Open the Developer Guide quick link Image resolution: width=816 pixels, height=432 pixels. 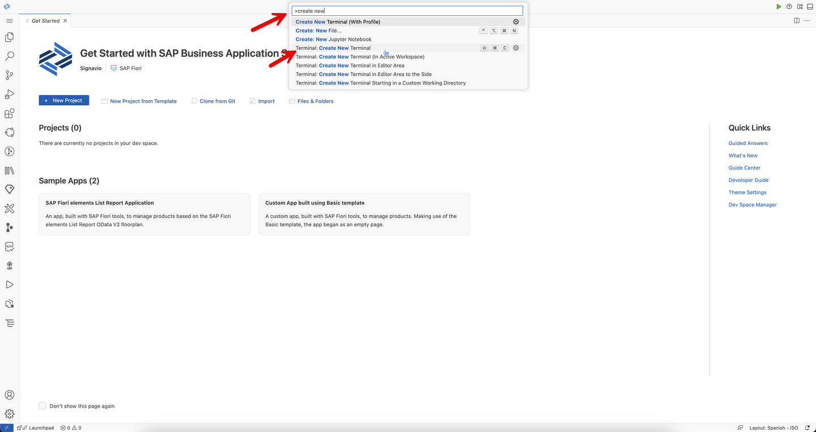coord(749,180)
